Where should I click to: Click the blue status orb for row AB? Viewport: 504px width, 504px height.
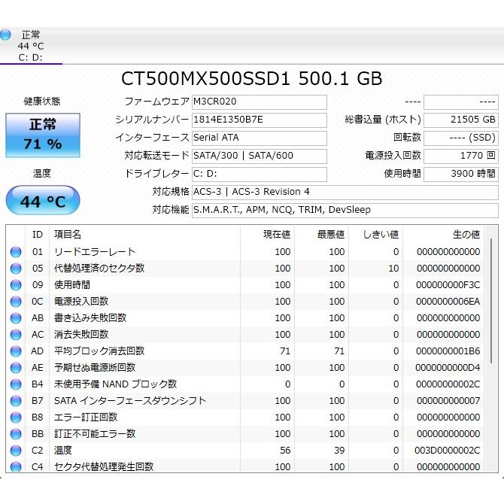point(16,318)
